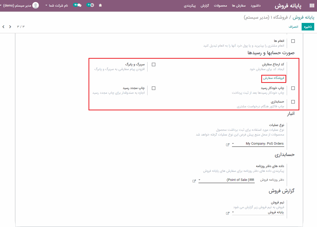
Task: Click the debug bug icon
Action: pos(100,5)
